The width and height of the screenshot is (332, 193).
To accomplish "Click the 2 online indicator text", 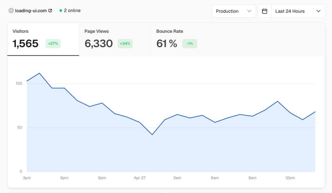I will coord(72,10).
